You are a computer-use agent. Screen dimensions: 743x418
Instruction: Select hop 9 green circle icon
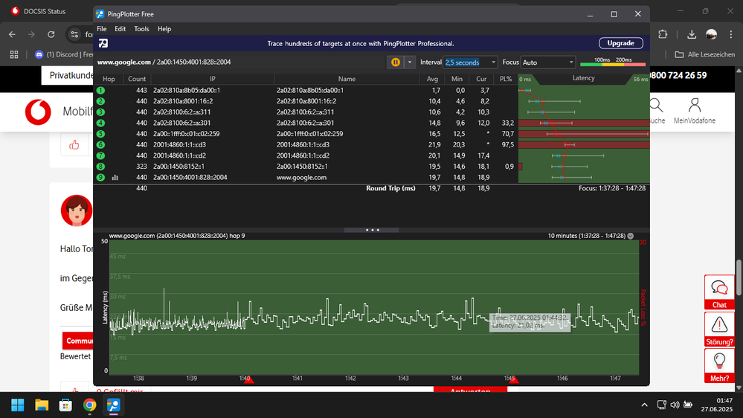coord(100,177)
